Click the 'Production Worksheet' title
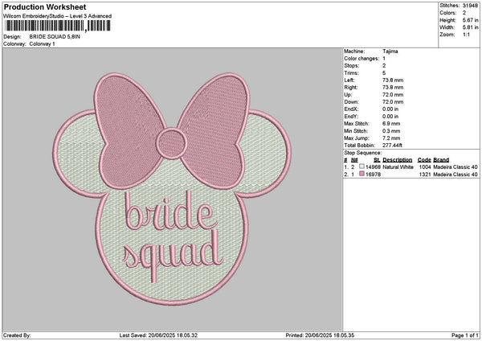 click(x=45, y=6)
